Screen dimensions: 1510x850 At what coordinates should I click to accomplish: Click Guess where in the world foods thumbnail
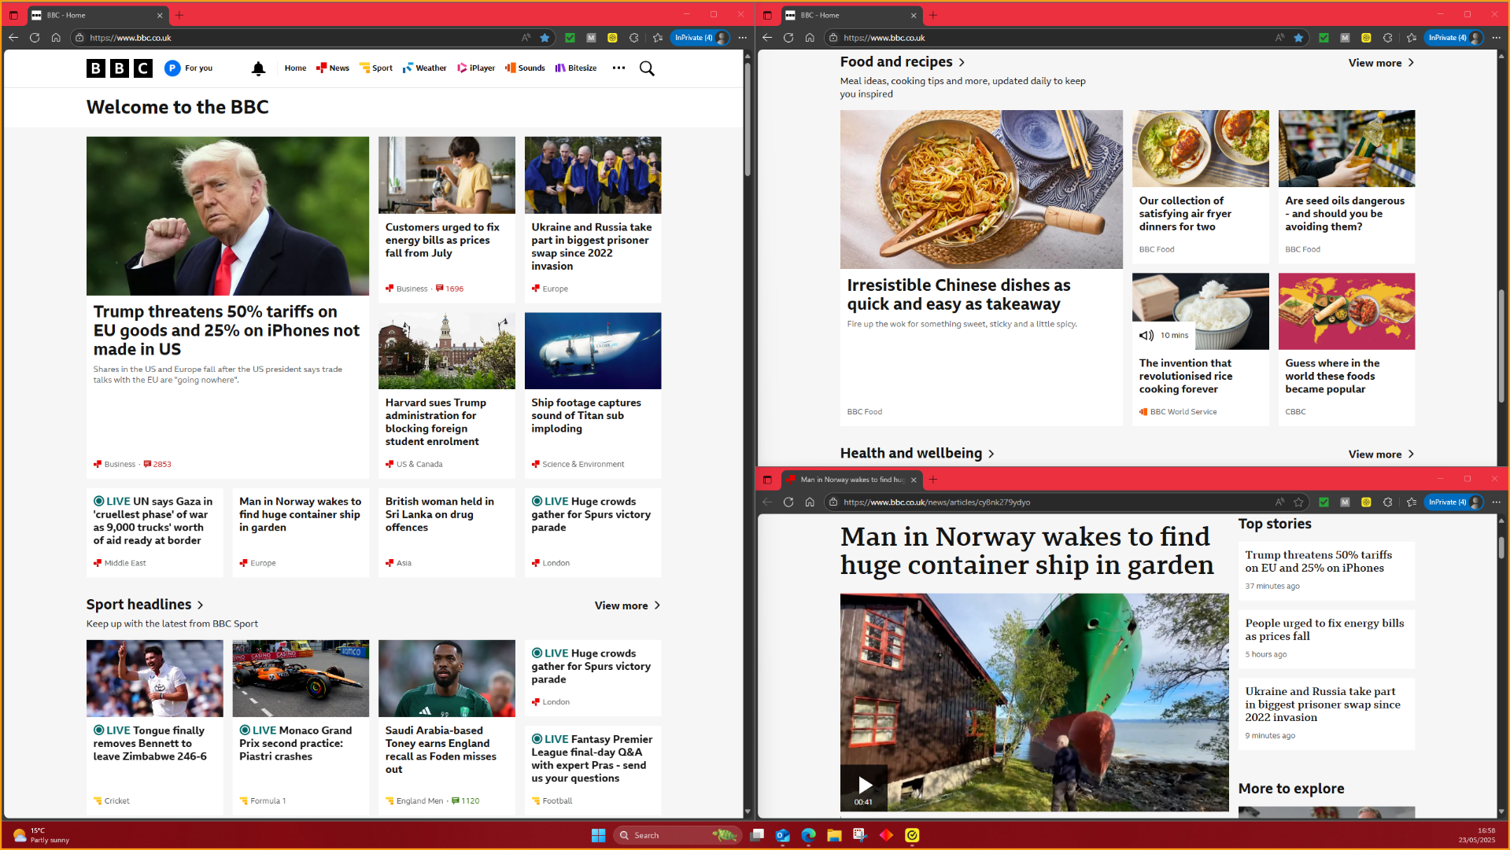(x=1346, y=311)
